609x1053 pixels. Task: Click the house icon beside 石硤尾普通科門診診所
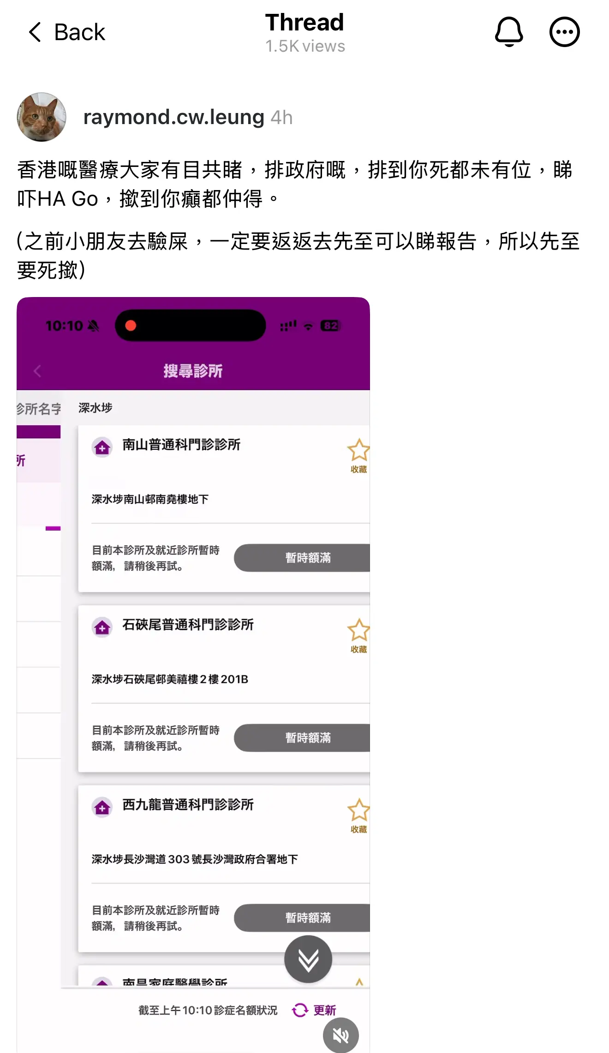pos(102,627)
